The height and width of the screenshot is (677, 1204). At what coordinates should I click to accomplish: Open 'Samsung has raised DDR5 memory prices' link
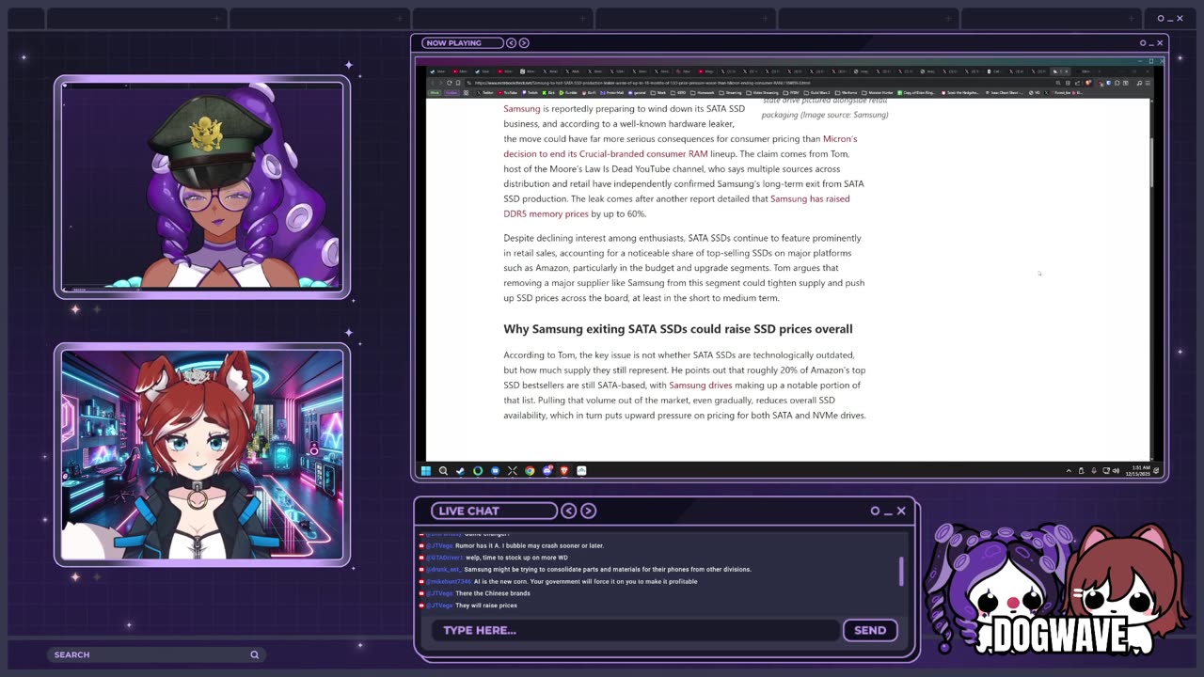coord(676,206)
